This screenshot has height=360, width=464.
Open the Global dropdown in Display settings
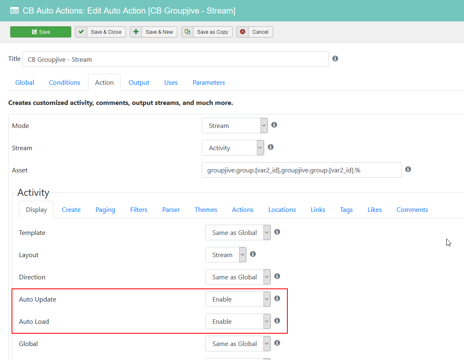pyautogui.click(x=238, y=344)
